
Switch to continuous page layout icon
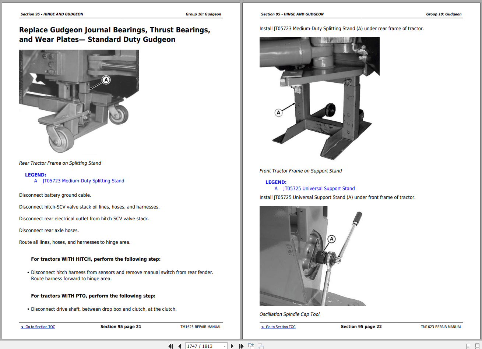477,346
